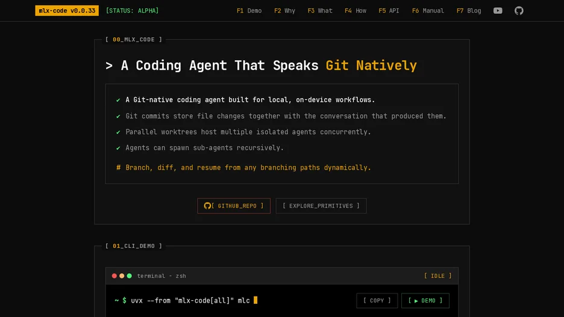
Task: Open the GitHub icon in navbar
Action: tap(519, 11)
